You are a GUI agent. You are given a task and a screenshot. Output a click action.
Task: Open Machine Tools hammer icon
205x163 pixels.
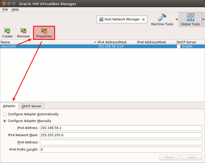162,17
